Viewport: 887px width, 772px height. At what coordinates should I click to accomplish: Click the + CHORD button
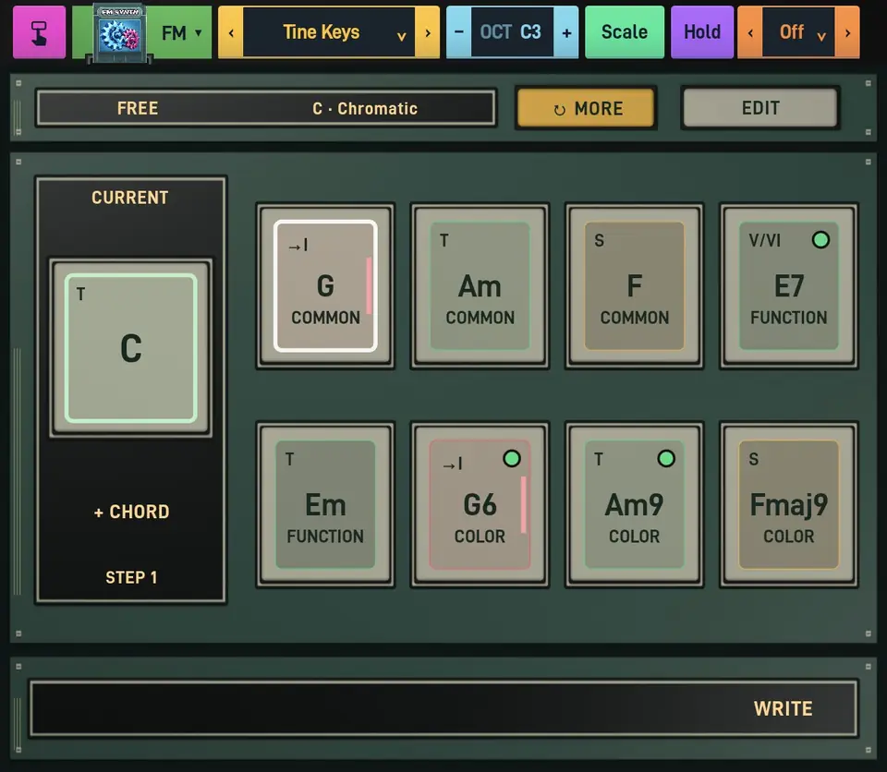[131, 512]
